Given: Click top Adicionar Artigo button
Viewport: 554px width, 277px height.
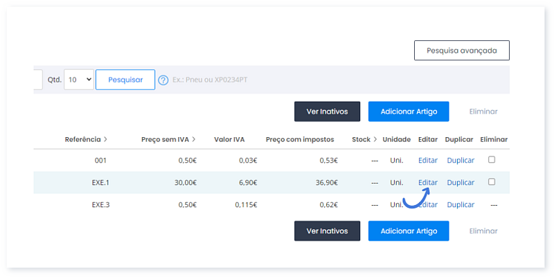Looking at the screenshot, I should point(409,111).
